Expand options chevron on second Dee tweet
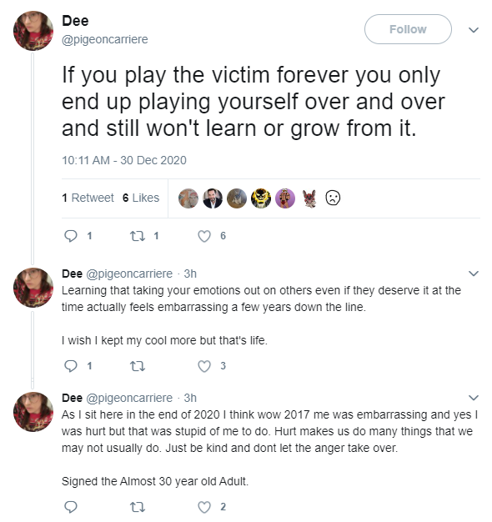 point(474,274)
